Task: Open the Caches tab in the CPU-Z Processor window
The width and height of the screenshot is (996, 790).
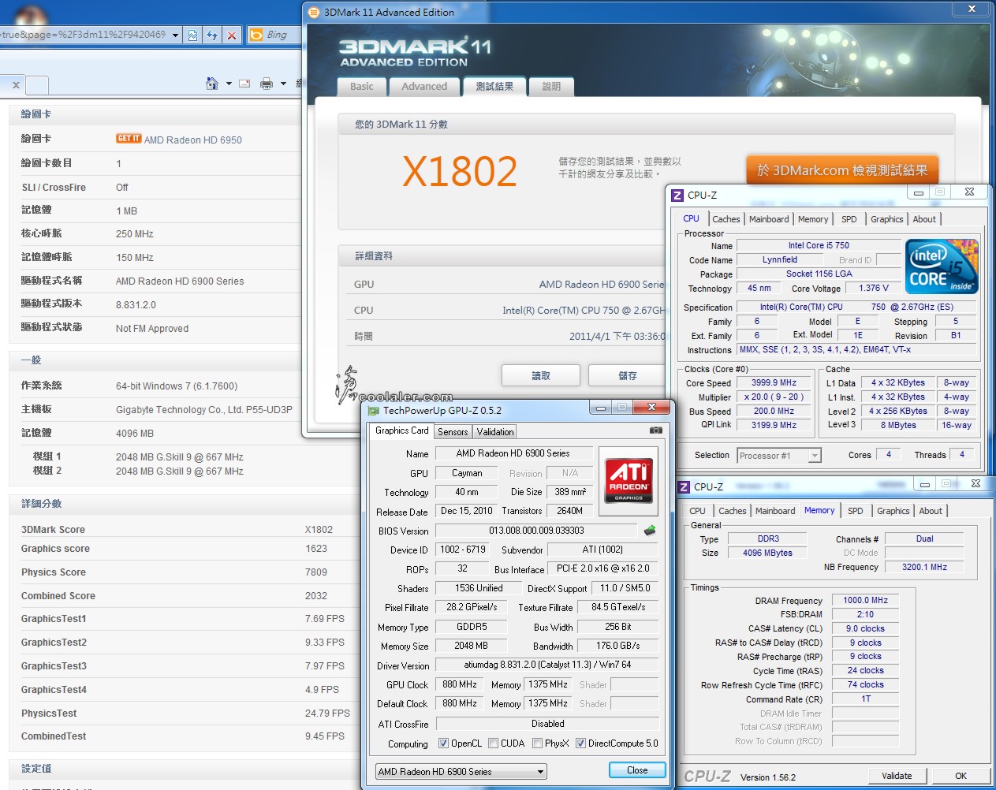Action: click(726, 219)
